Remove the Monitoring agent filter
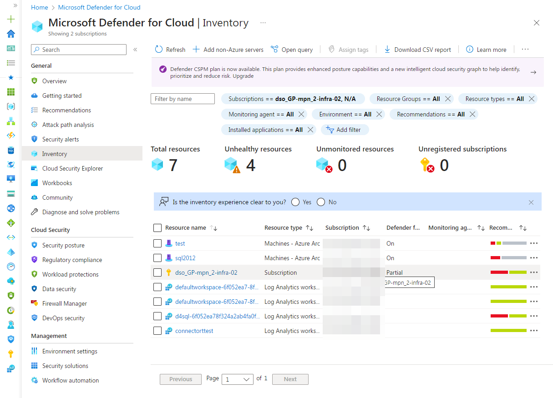The image size is (553, 398). (x=302, y=114)
